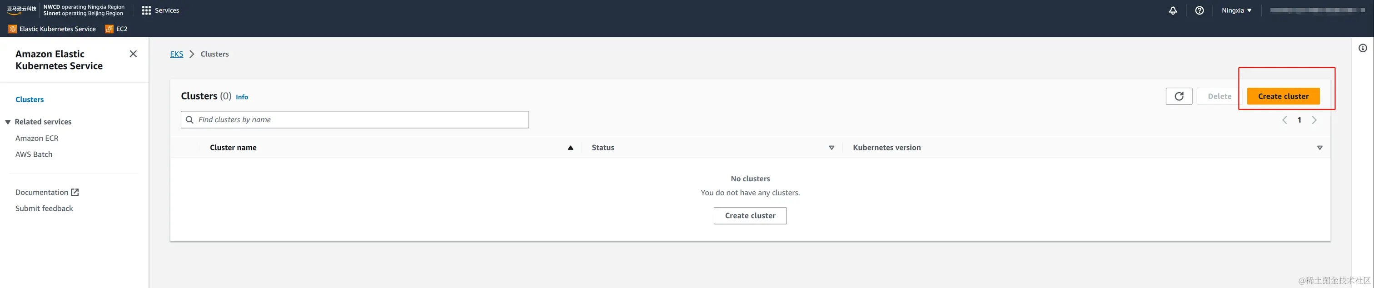
Task: Go to EKS breadcrumb link
Action: coord(177,54)
